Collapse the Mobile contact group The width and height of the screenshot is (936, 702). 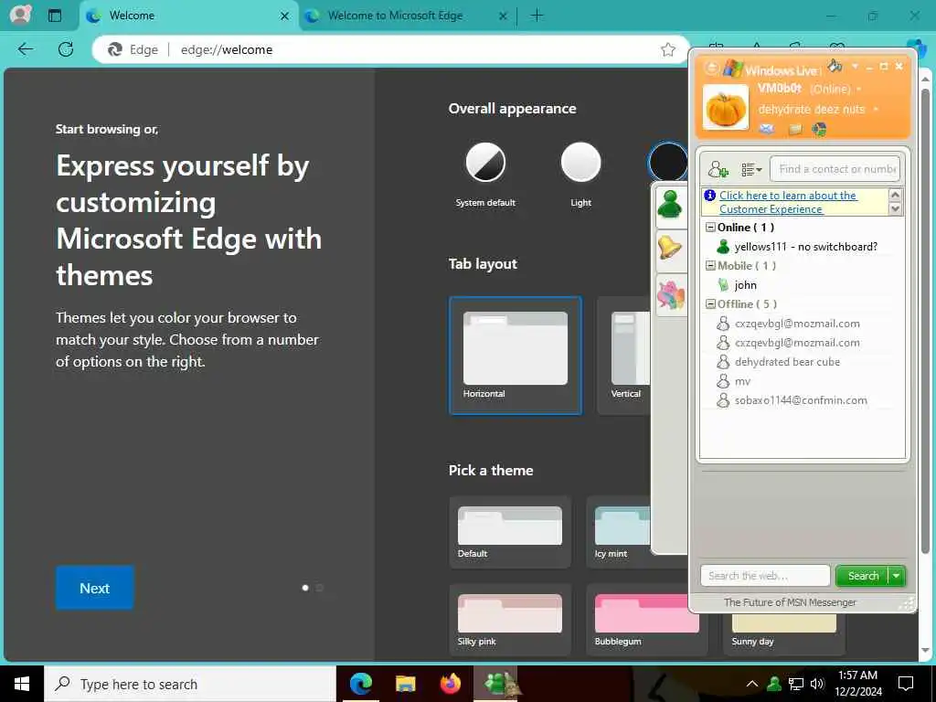[x=710, y=266]
